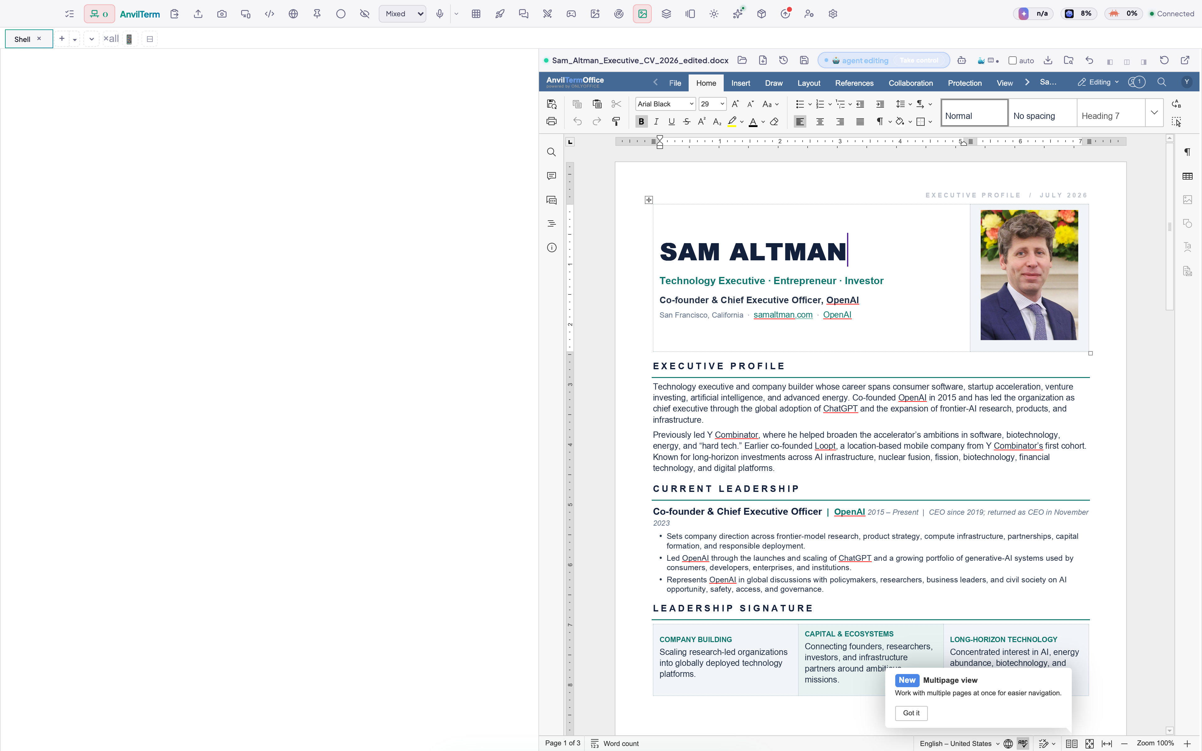Open Table settings in right sidebar
Screen dimensions: 1202x751
pyautogui.click(x=1188, y=176)
